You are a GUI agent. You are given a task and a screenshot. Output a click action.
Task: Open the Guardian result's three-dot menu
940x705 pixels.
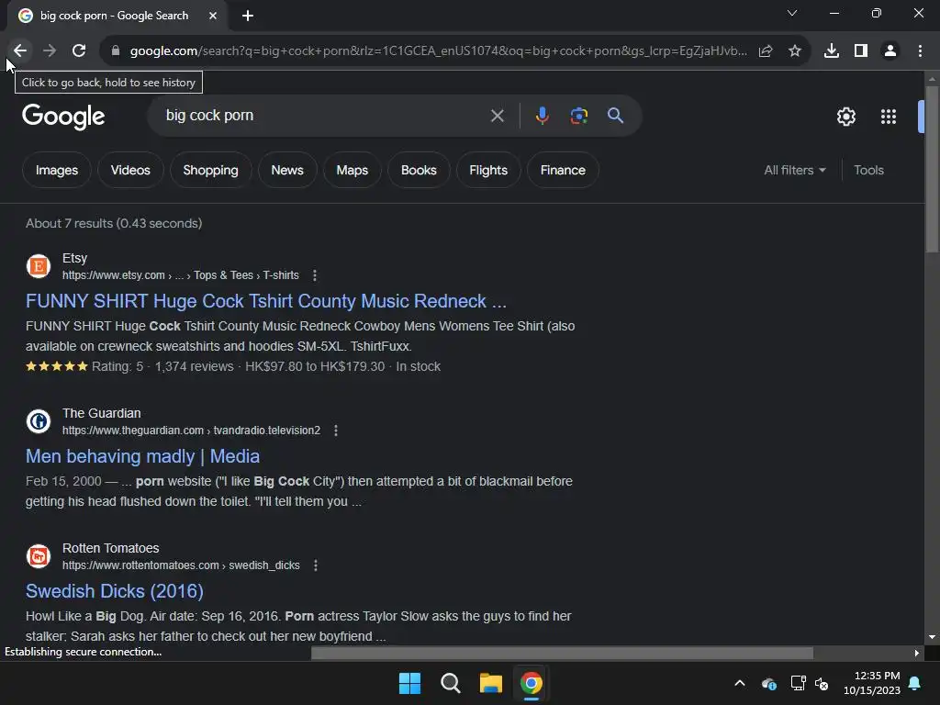336,431
